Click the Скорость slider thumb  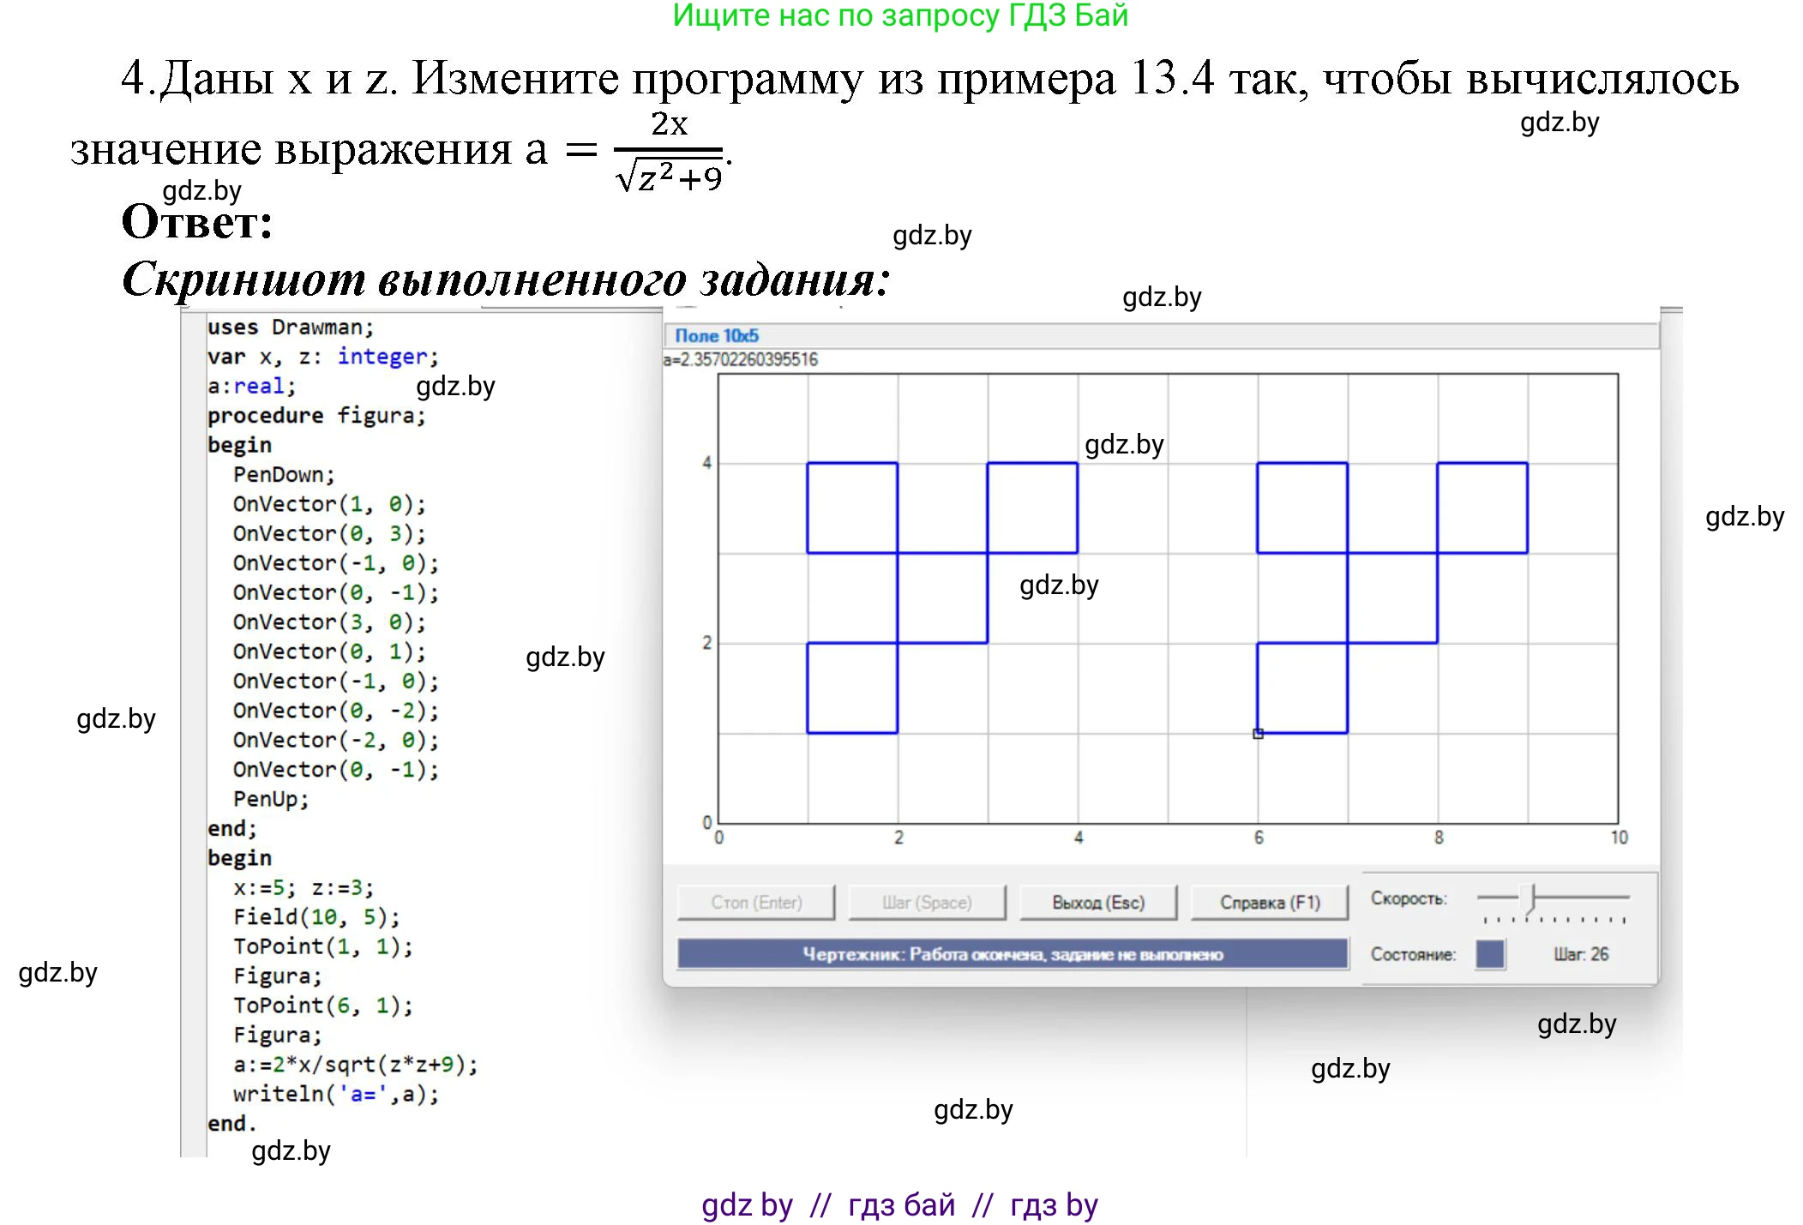click(1529, 898)
